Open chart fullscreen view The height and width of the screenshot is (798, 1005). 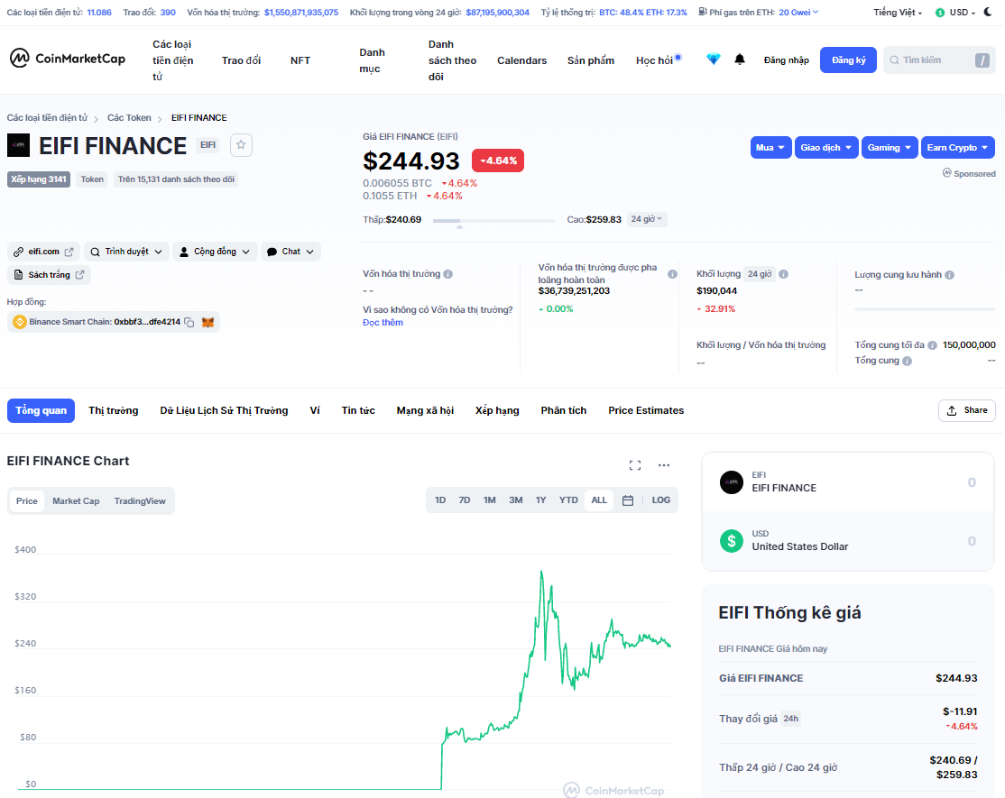[x=635, y=465]
